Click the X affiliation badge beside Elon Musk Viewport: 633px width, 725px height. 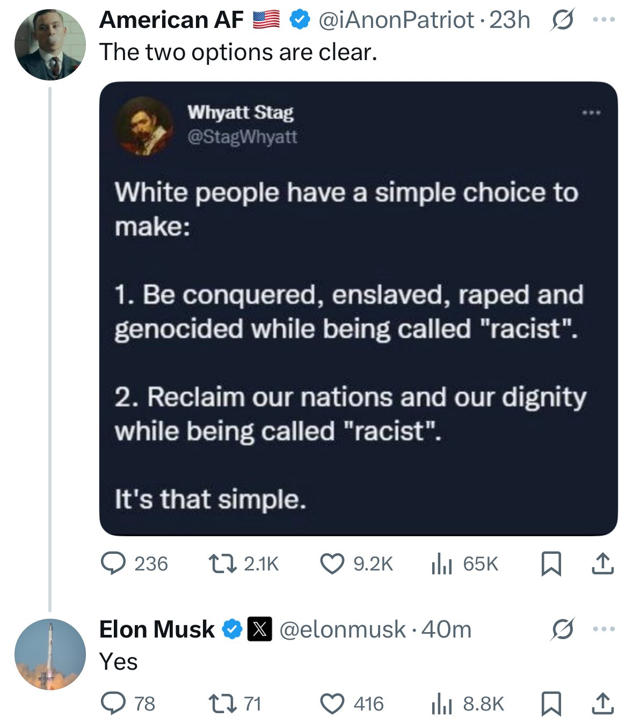point(260,629)
